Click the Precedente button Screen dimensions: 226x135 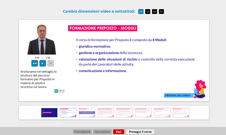point(82,132)
